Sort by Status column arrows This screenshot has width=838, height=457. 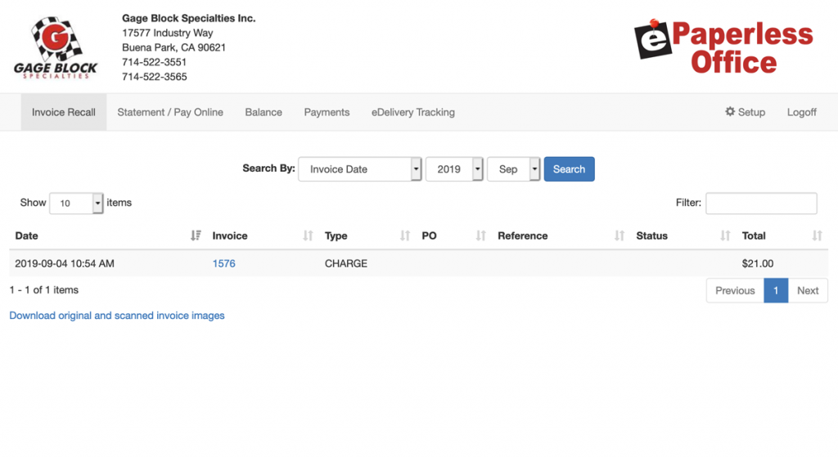tap(725, 235)
